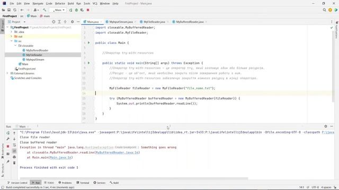339x190 pixels.
Task: Switch to MyFileReader.java editor tab
Action: [154, 22]
